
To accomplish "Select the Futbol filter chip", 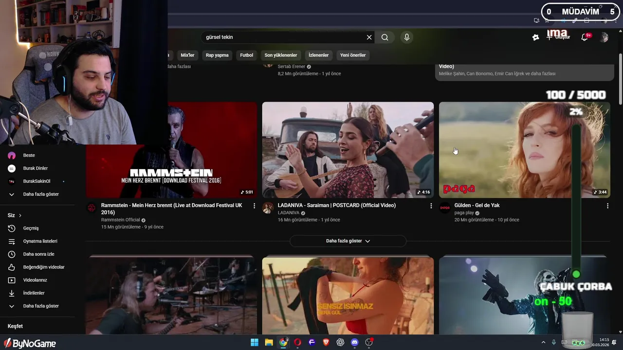I will [x=247, y=55].
